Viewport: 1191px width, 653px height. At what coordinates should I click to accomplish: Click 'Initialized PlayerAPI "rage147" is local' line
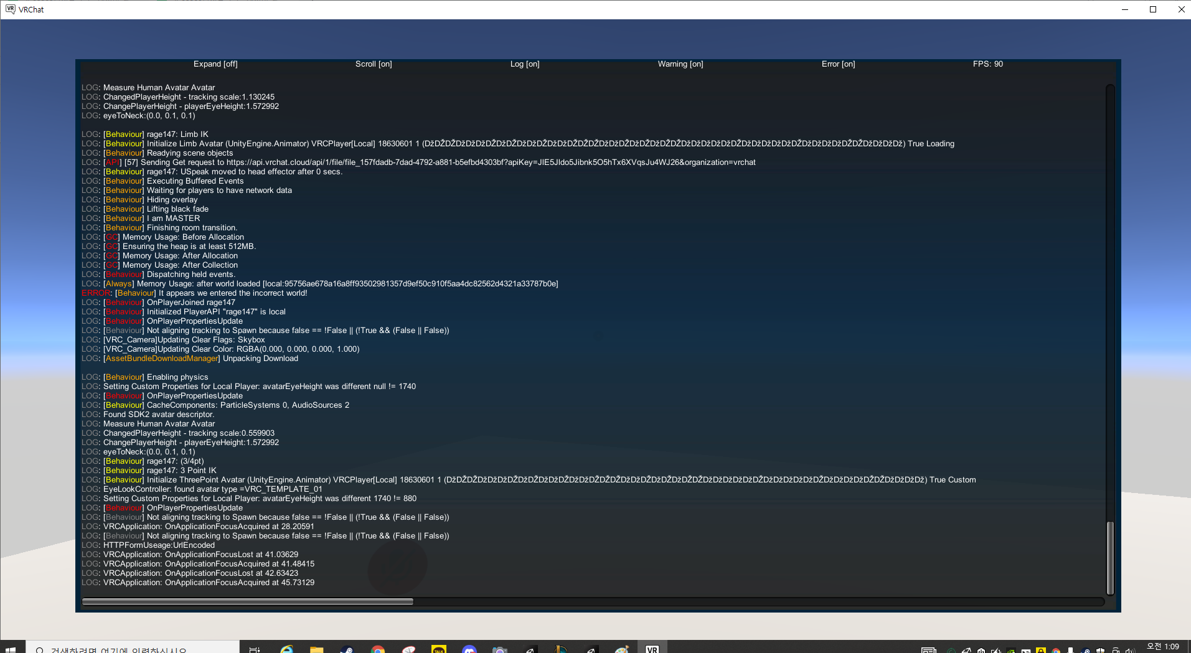pyautogui.click(x=184, y=312)
